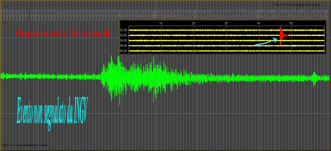
Task: Select the 06:00 hour label in the inset
Action: click(123, 51)
